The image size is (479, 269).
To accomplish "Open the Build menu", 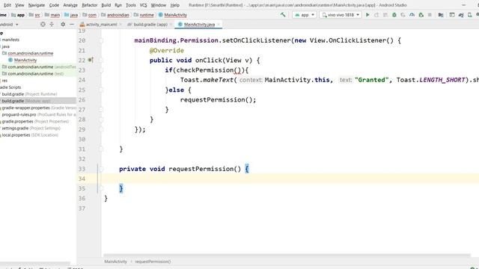I will click(x=106, y=5).
